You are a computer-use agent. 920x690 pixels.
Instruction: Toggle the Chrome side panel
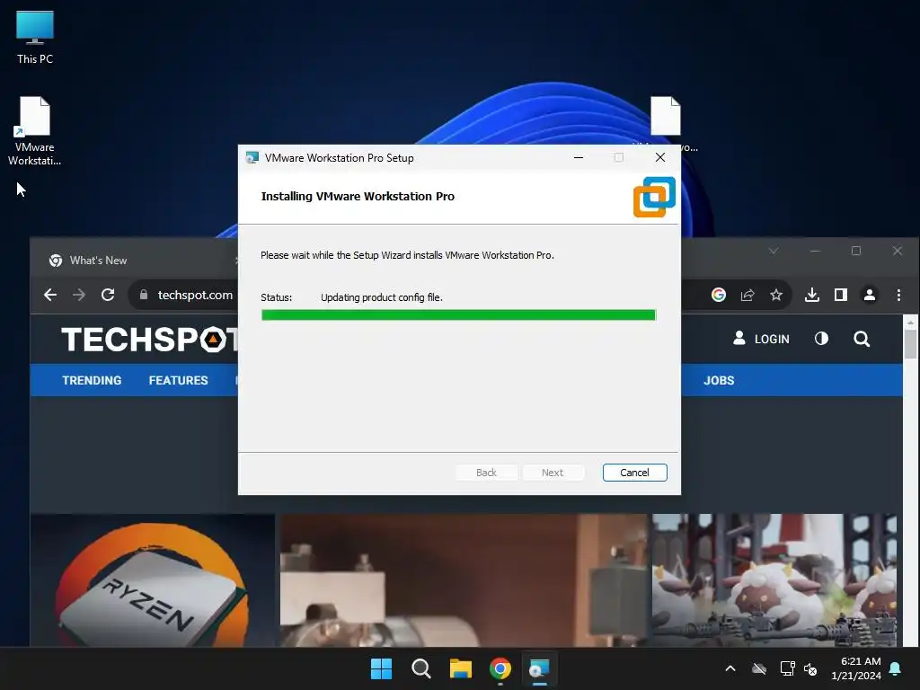[841, 295]
